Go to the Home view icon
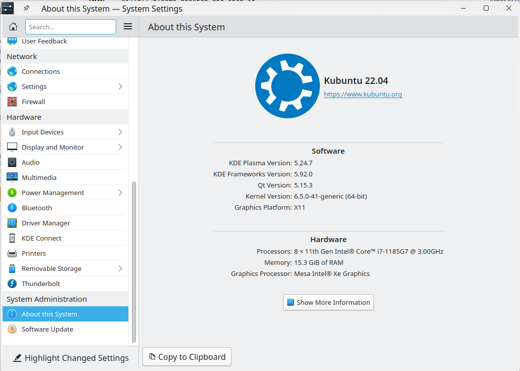 pos(13,27)
